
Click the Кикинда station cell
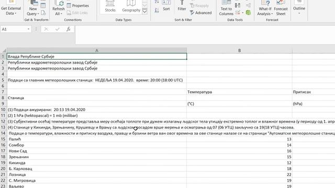(x=97, y=163)
